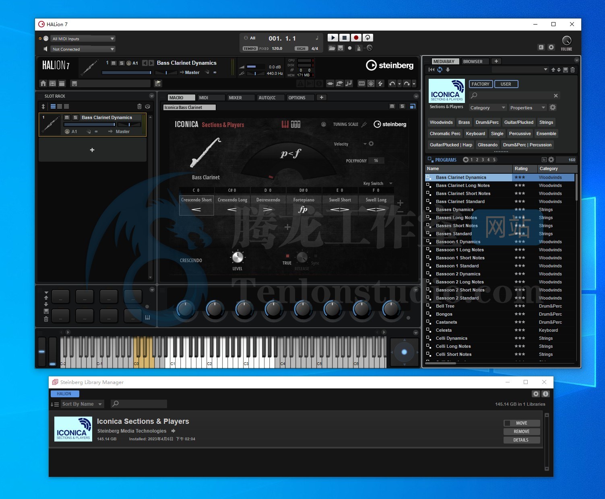Image resolution: width=605 pixels, height=499 pixels.
Task: Click the MediaBay down-arrow load icon
Action: coord(448,70)
